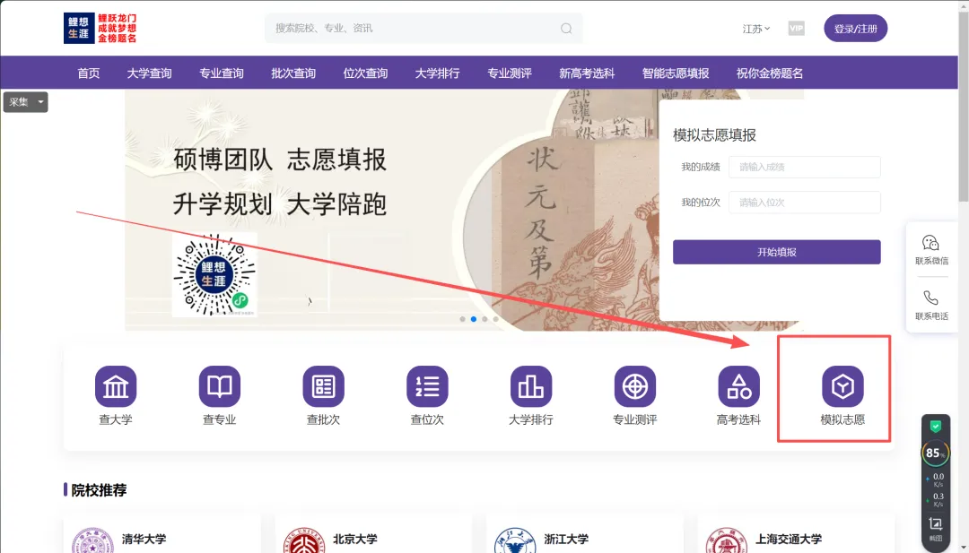The image size is (969, 553).
Task: Open the 查位次 numbered-list icon
Action: coord(427,386)
